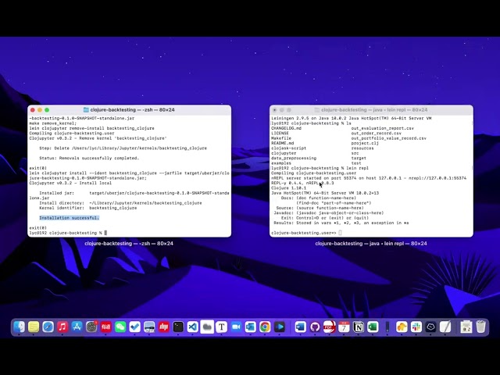Viewport: 500px width, 375px height.
Task: Launch the black Terminal dock icon
Action: tap(178, 327)
